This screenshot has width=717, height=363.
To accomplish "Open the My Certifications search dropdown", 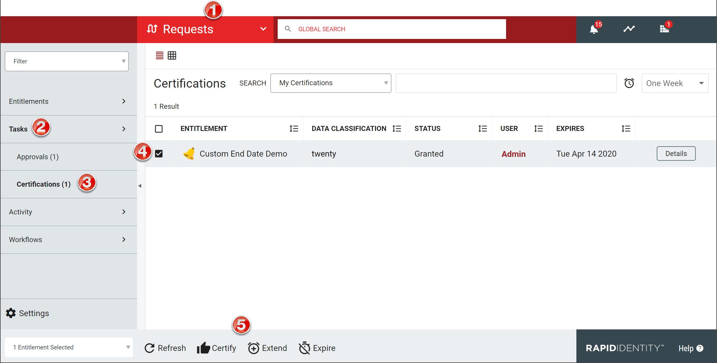I will [x=331, y=83].
